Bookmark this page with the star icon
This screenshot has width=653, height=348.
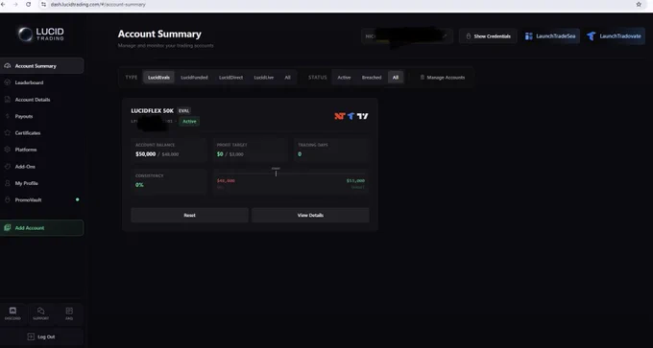pos(639,4)
